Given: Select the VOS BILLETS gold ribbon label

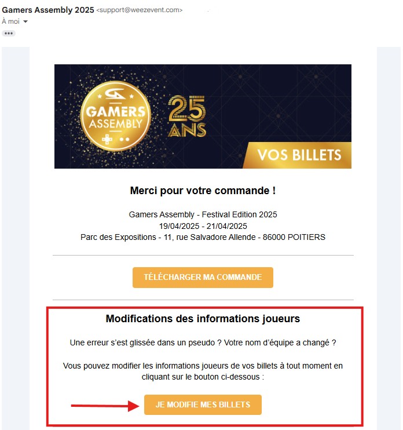Looking at the screenshot, I should tap(299, 155).
